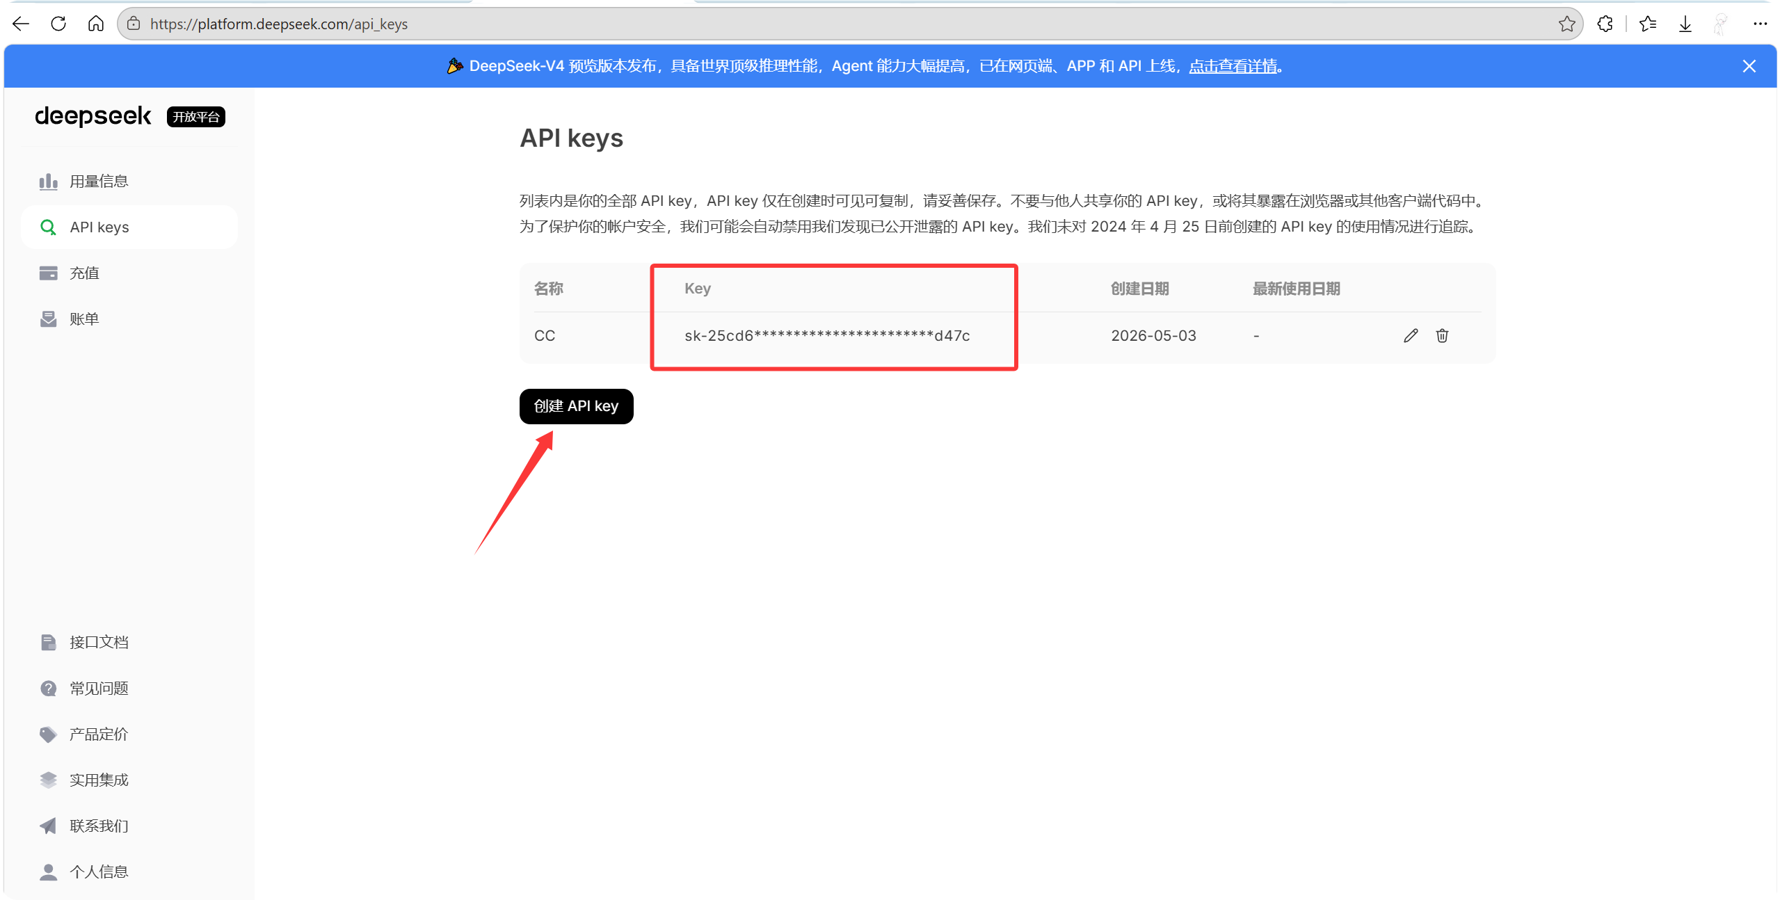Click the 创建 API key button
The image size is (1780, 900).
point(576,406)
